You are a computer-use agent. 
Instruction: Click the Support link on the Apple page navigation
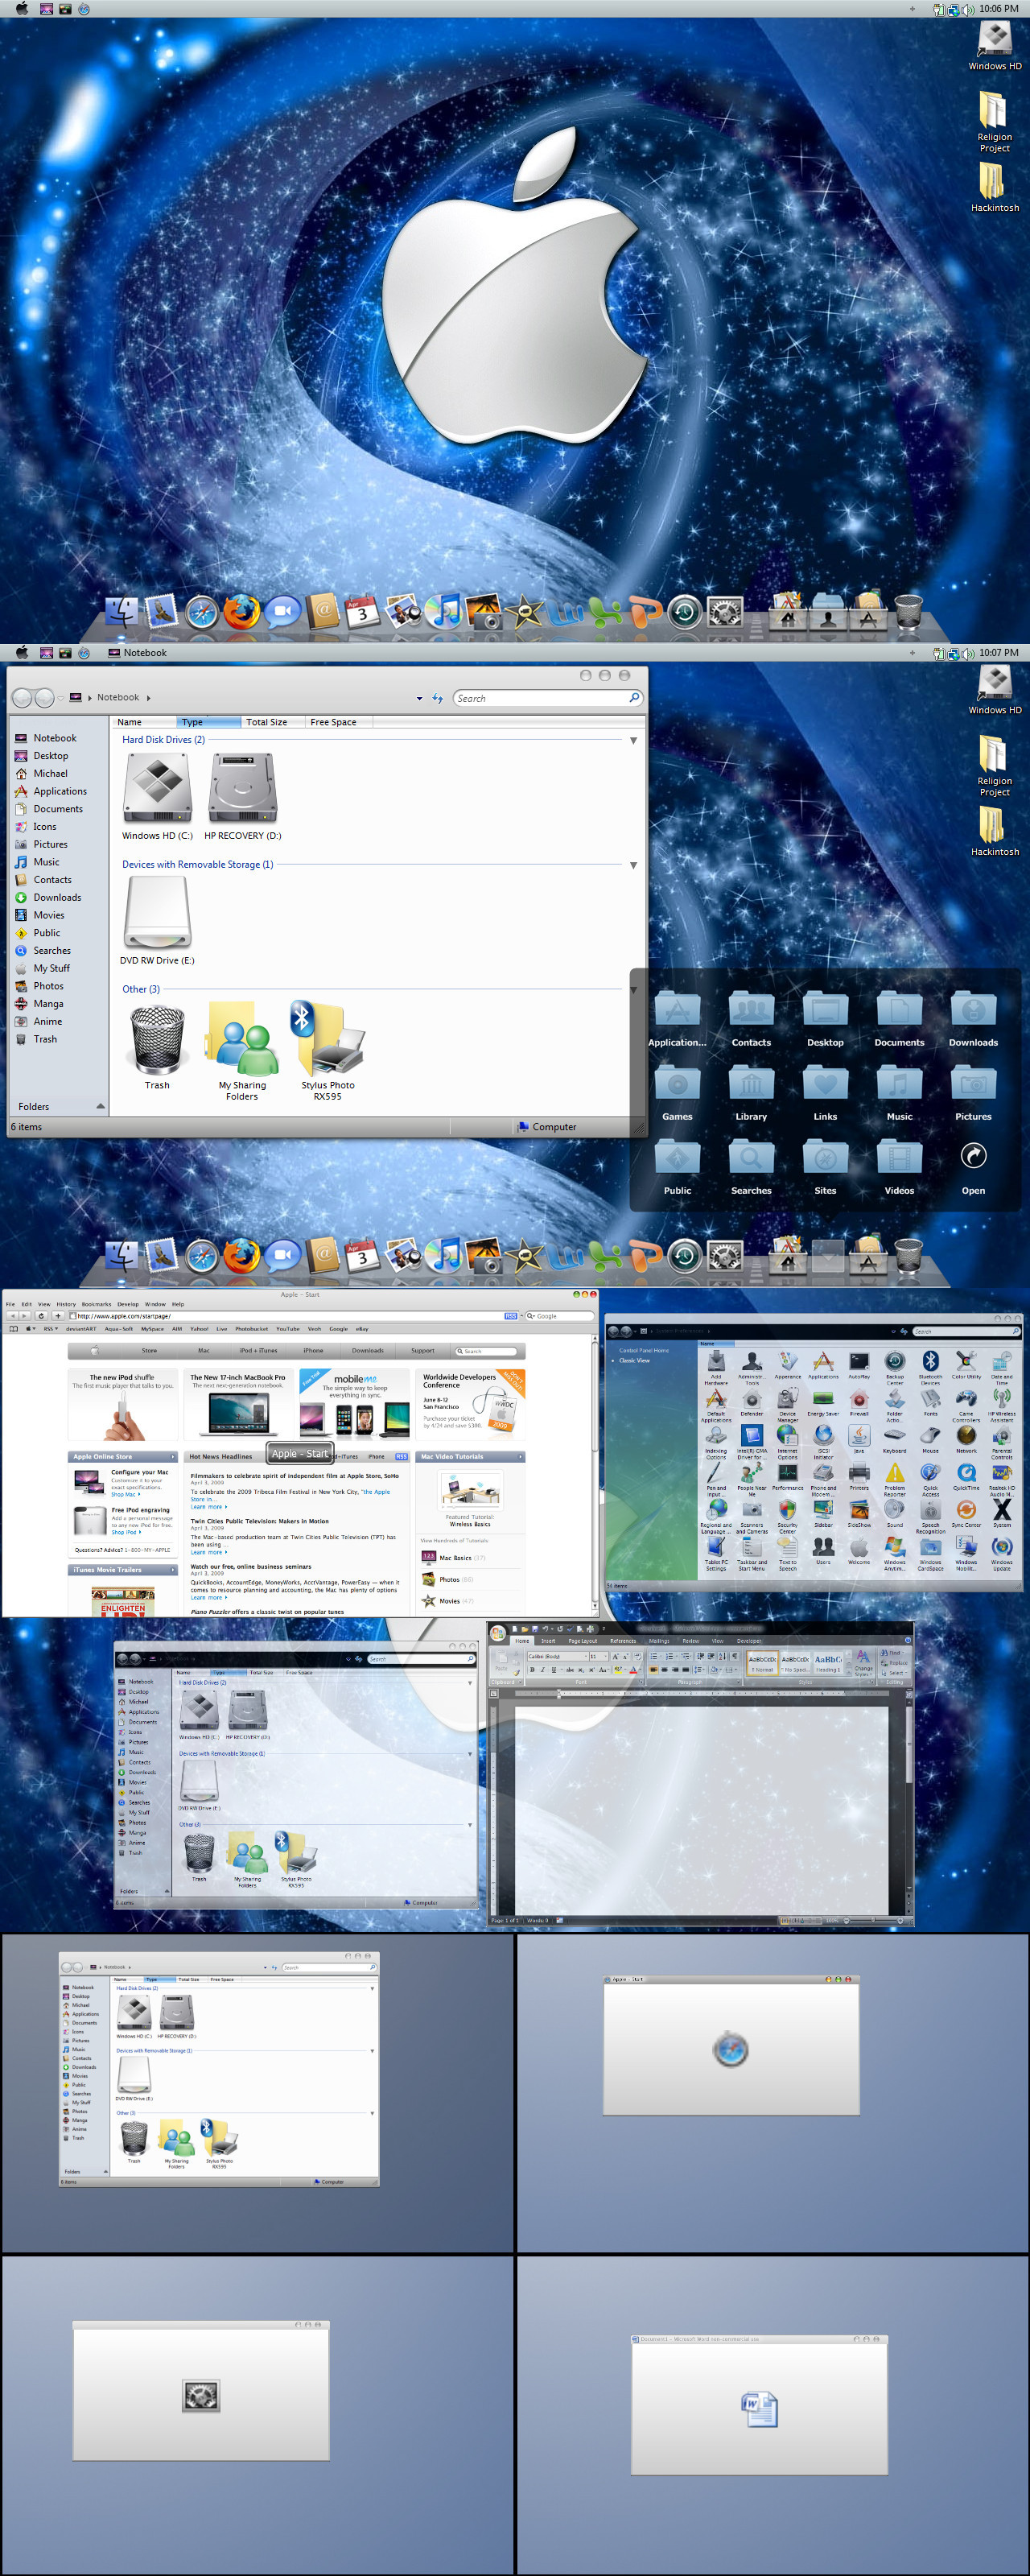[x=422, y=1351]
